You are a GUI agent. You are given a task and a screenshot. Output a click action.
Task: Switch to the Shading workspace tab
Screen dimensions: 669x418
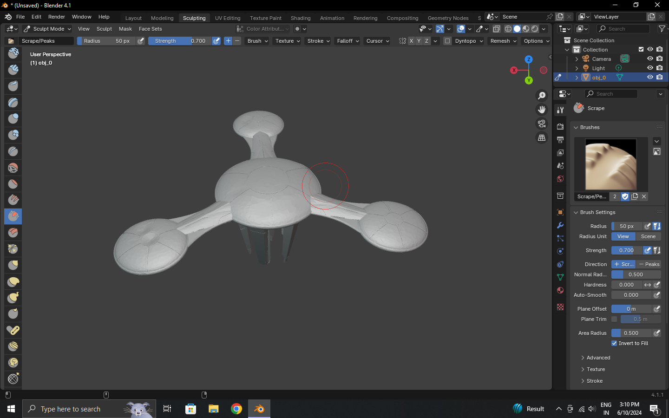pos(301,18)
